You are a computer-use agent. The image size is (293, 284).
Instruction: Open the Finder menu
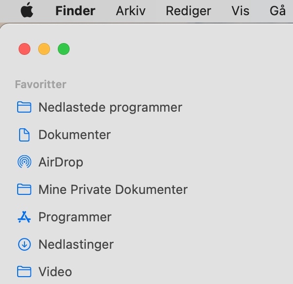pos(75,11)
